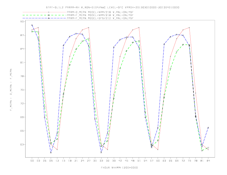Click the green dashed legend line sample
The height and width of the screenshot is (175, 227).
point(44,15)
